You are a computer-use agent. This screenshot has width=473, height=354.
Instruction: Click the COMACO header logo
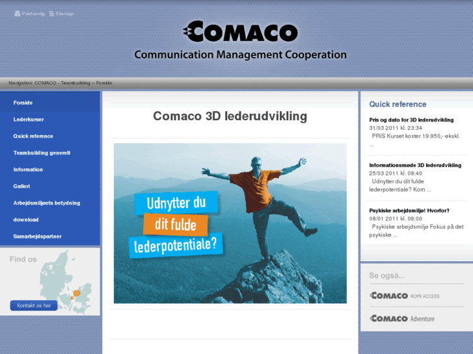[x=241, y=31]
